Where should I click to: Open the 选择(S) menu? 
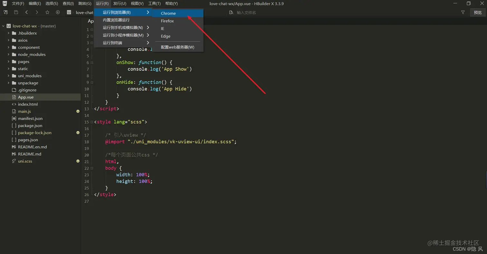tap(52, 4)
